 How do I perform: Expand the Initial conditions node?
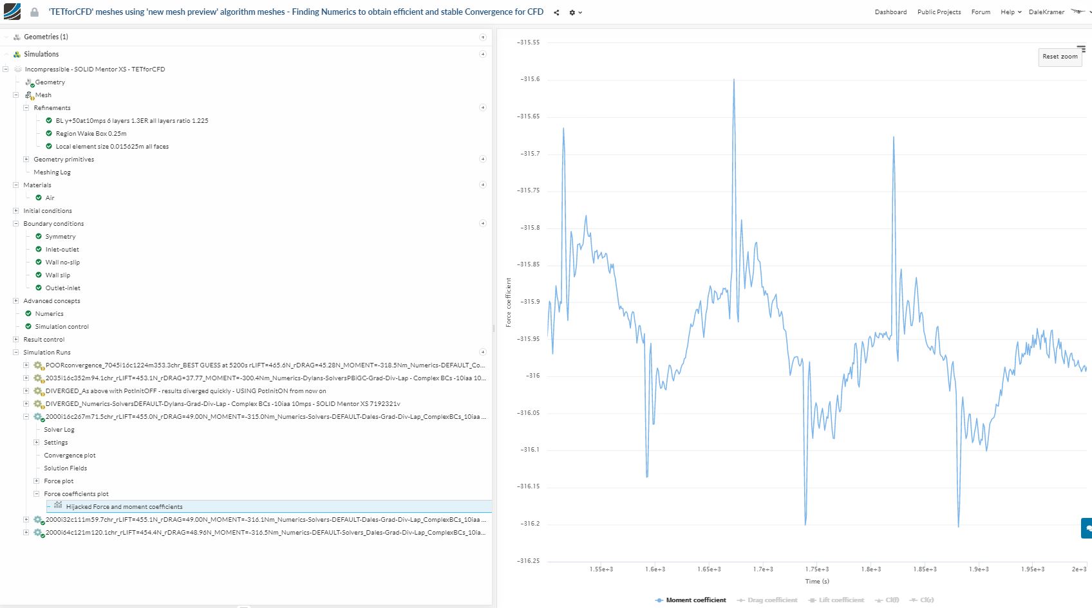point(16,210)
